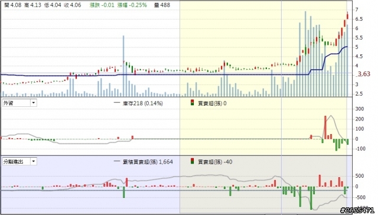Click the 3.63 price marker label
The image size is (378, 215).
364,74
